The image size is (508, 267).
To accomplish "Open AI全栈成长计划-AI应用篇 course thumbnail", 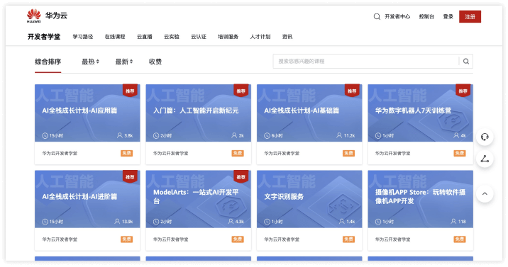I will (x=87, y=113).
